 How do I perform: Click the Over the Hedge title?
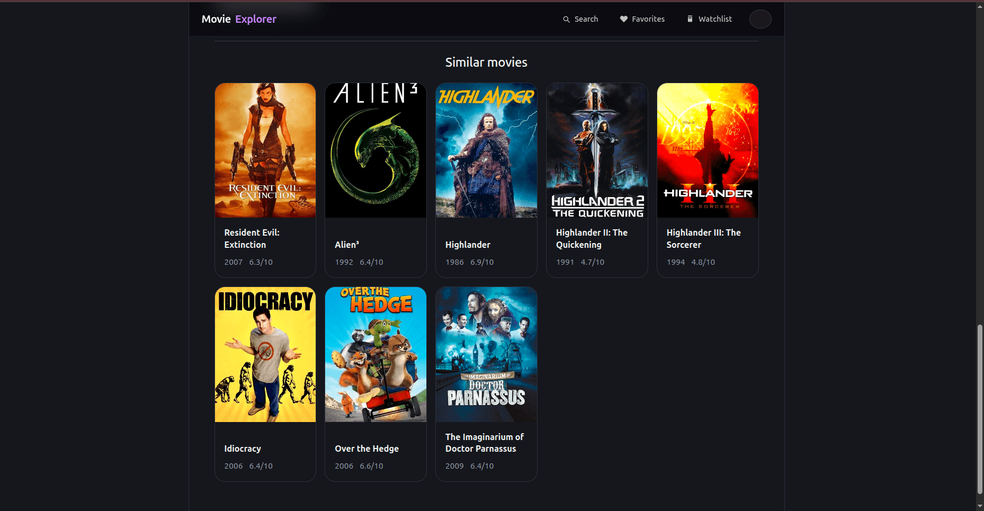(367, 449)
